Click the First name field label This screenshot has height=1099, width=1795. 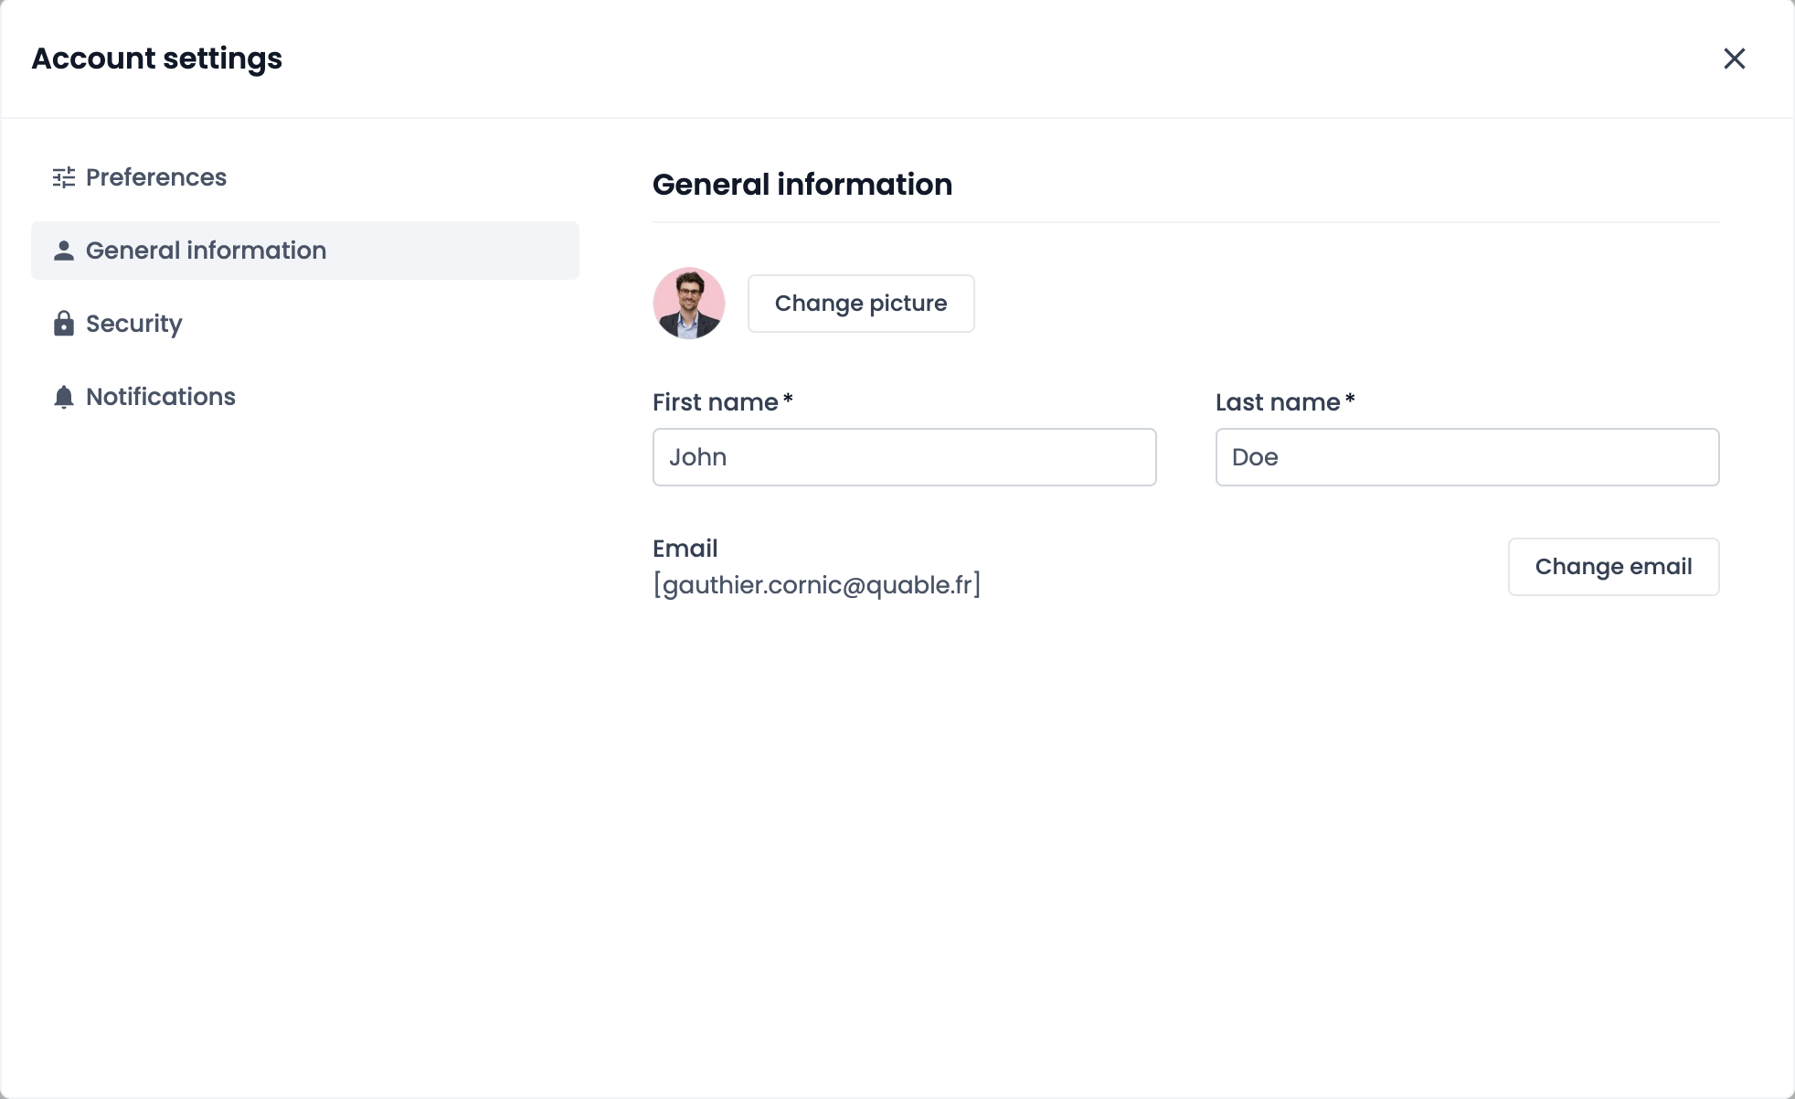coord(716,402)
